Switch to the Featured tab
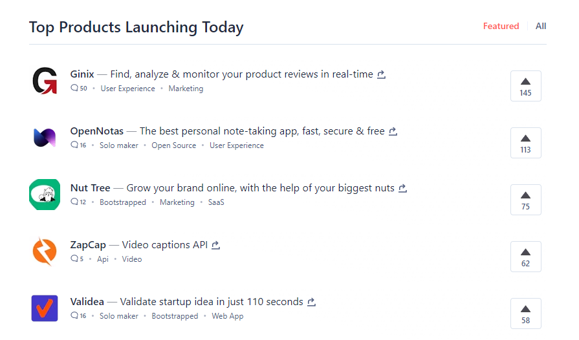The image size is (579, 340). click(x=501, y=27)
